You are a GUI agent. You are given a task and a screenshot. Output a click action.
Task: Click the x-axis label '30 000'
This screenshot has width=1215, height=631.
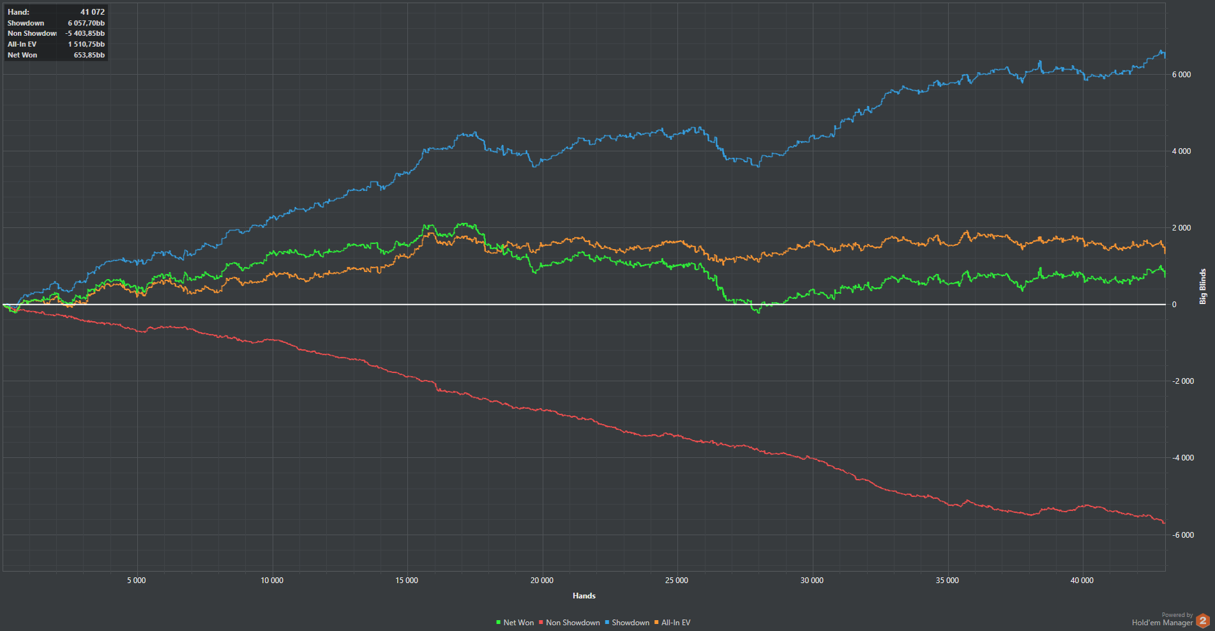click(812, 581)
